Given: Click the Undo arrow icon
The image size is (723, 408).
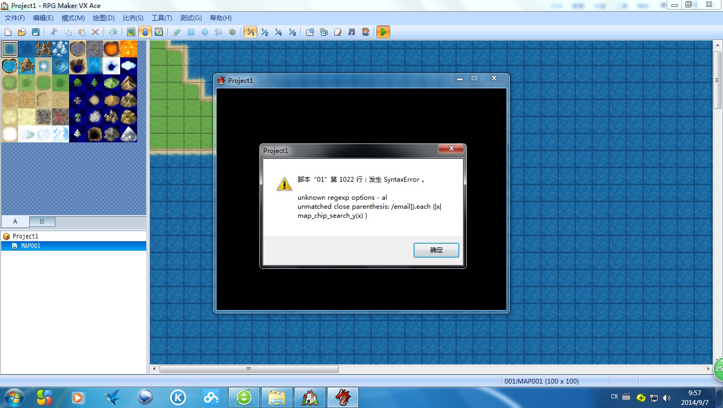Looking at the screenshot, I should (113, 32).
